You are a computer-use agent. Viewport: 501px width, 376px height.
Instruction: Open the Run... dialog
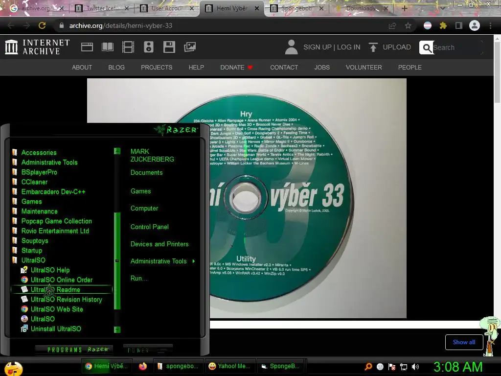point(139,279)
